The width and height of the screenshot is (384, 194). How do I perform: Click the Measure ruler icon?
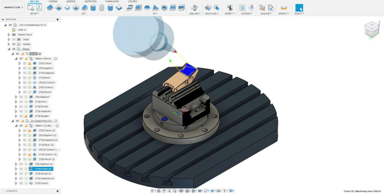[283, 8]
